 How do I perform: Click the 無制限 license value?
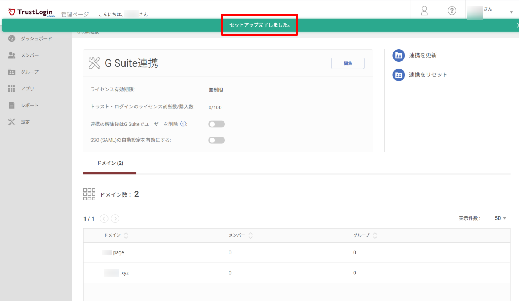[x=216, y=90]
